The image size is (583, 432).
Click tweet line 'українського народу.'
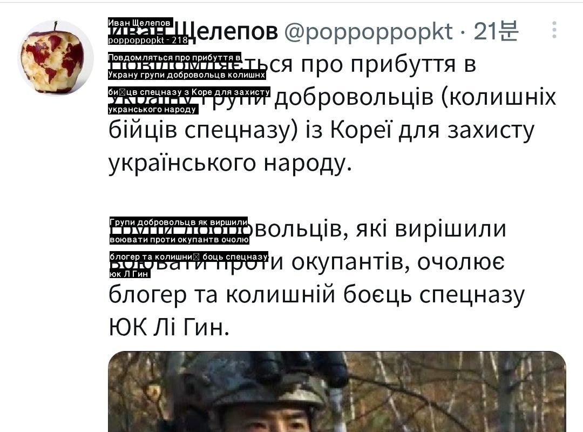coord(230,163)
